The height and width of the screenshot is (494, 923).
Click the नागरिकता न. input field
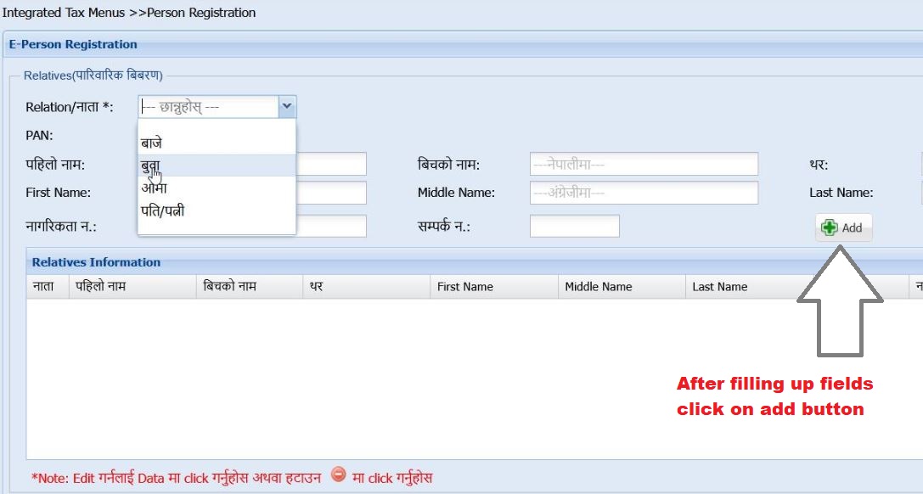click(x=340, y=226)
